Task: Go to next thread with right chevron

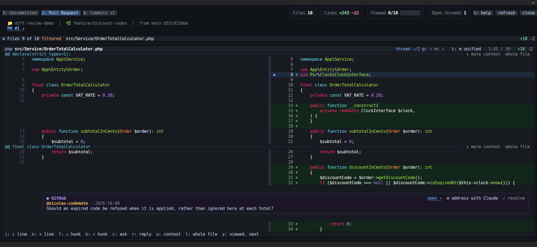Action: coord(443,49)
